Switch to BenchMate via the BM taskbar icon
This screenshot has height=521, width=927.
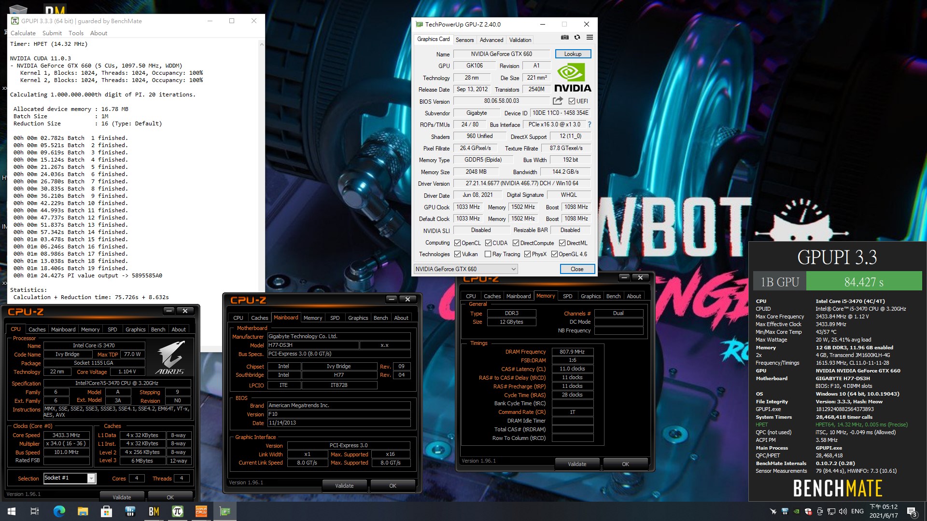(154, 511)
